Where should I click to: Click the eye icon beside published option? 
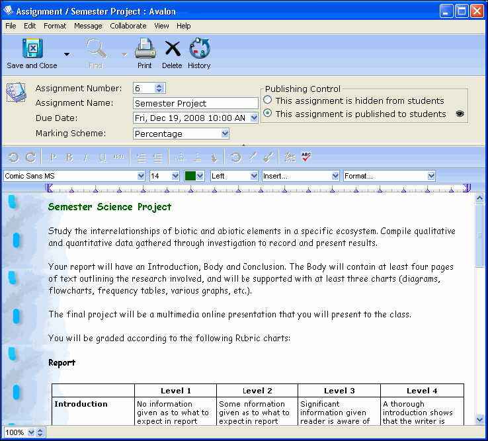[x=460, y=114]
